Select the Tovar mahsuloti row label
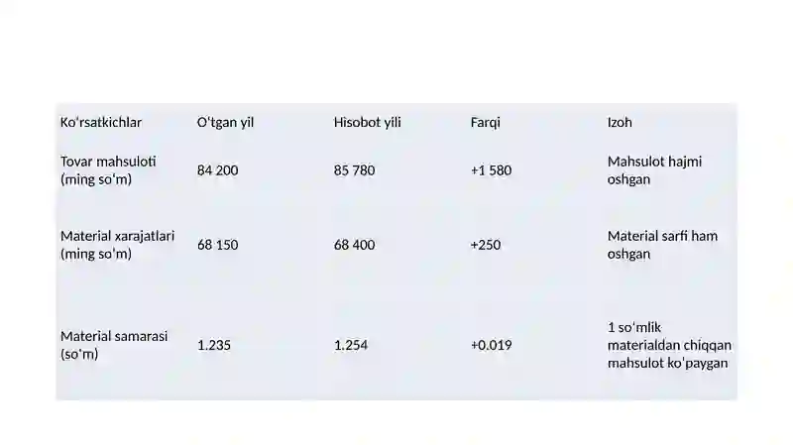793x445 pixels. point(108,170)
